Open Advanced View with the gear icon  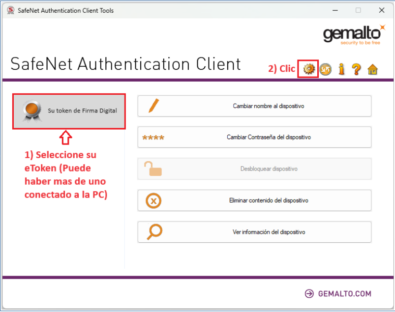(308, 69)
